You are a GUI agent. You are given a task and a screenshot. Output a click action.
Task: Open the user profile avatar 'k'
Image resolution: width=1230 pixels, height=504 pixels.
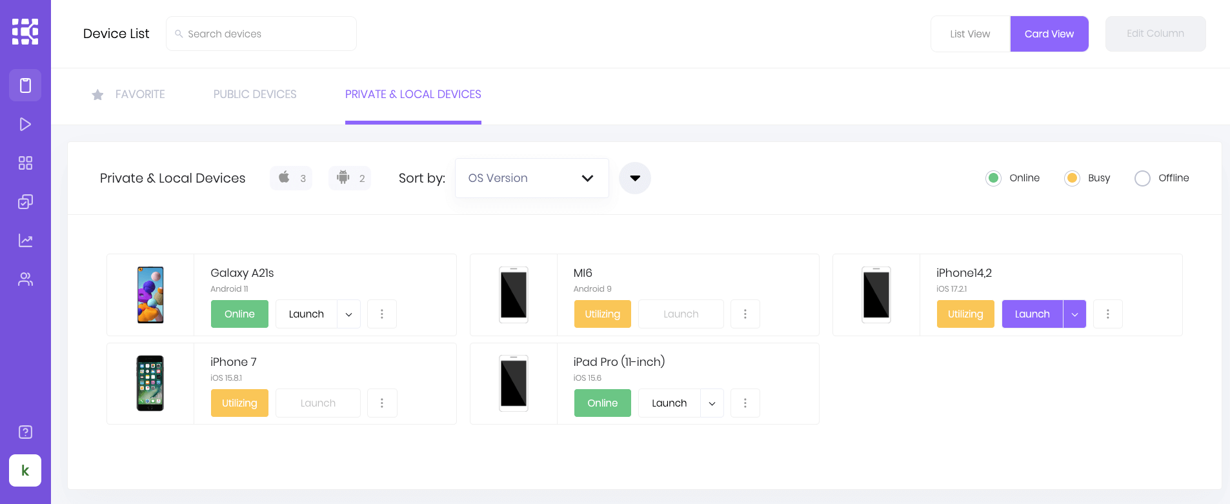tap(25, 470)
